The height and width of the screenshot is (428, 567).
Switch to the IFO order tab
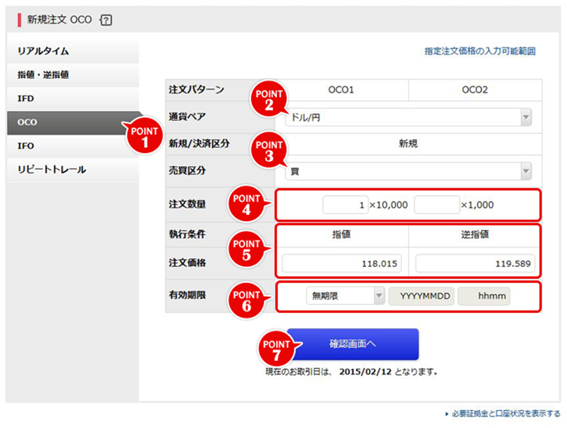click(x=73, y=146)
